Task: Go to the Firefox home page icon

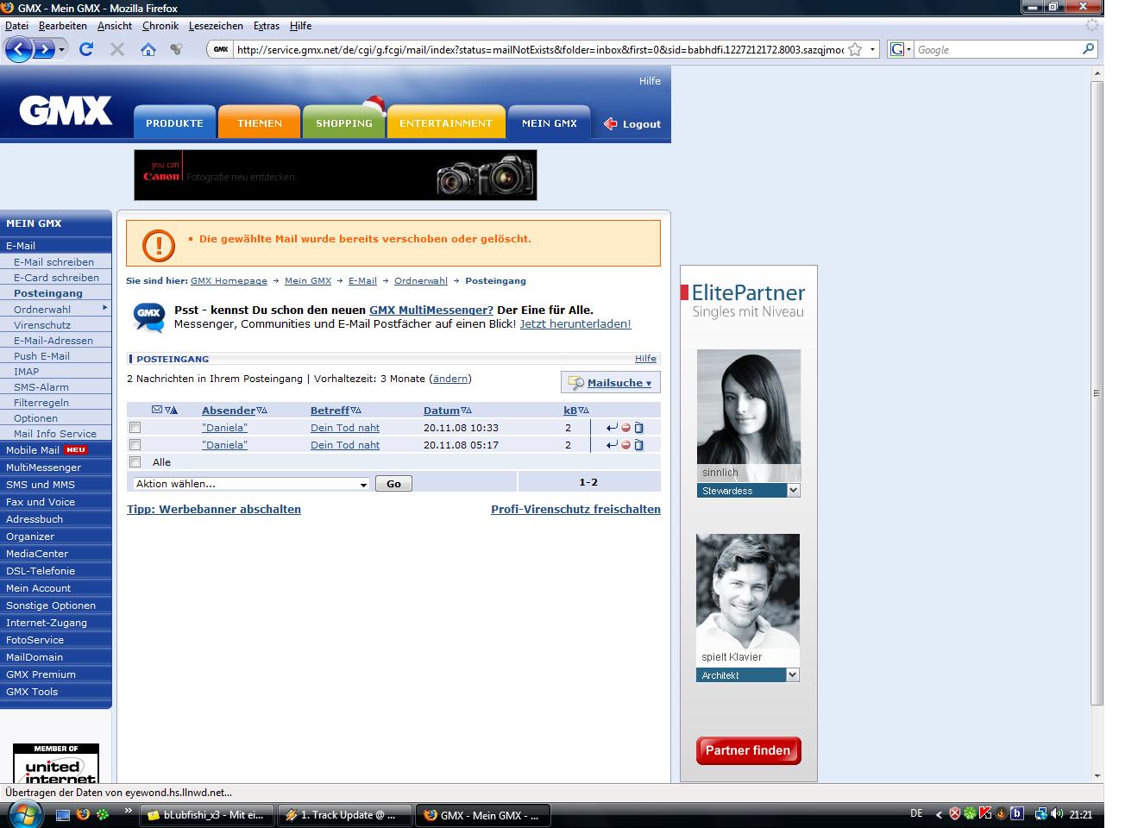Action: [x=148, y=50]
